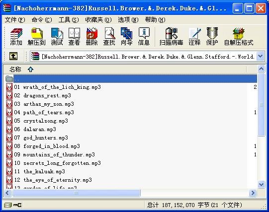The height and width of the screenshot is (212, 269).
Task: Click the icon of 12 the_eye_of_eternity.mp3
Action: tap(9, 180)
